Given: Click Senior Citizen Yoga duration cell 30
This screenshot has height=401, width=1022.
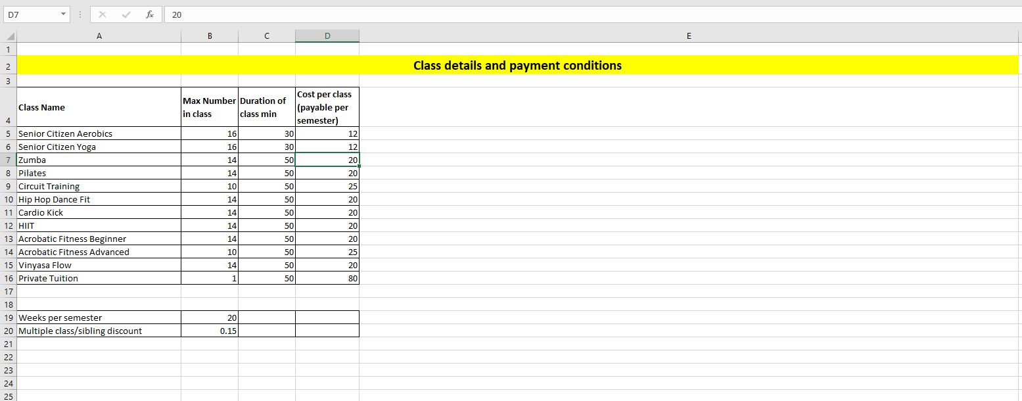Looking at the screenshot, I should coord(267,147).
